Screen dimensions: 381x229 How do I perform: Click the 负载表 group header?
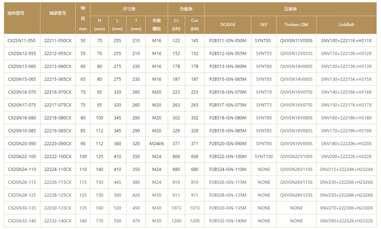point(186,9)
